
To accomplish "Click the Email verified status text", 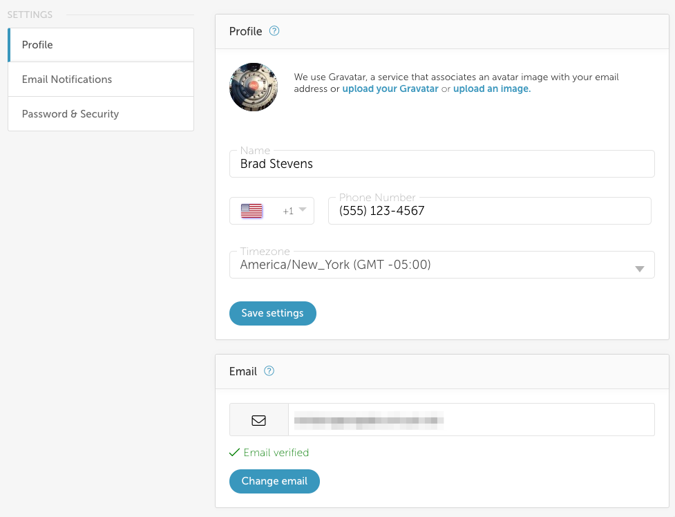I will tap(276, 452).
